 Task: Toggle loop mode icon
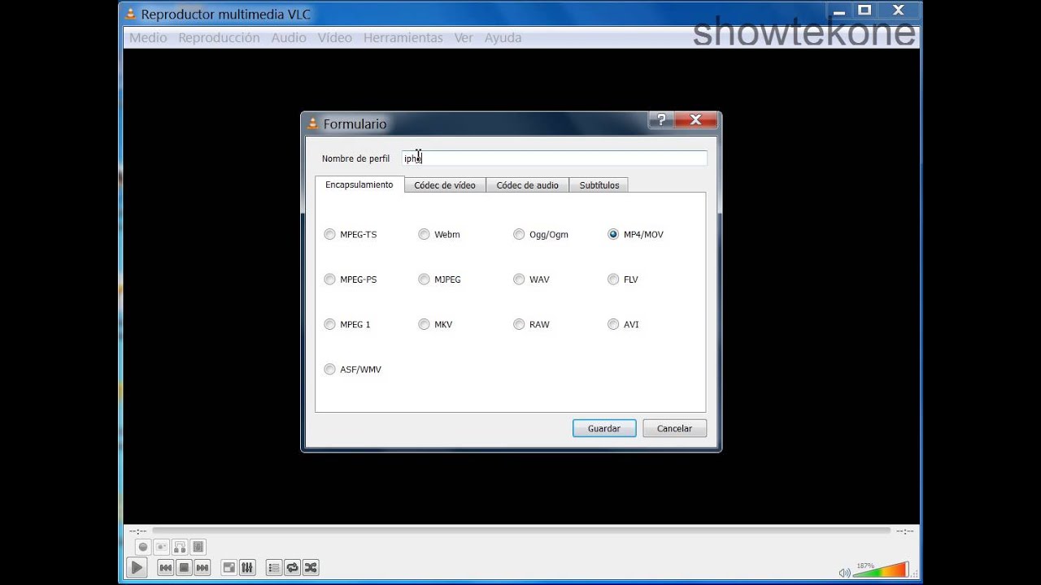pos(292,568)
